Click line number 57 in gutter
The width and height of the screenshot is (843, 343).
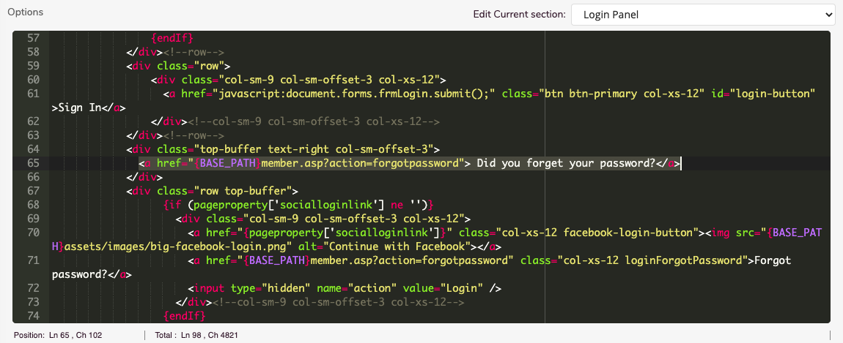32,38
